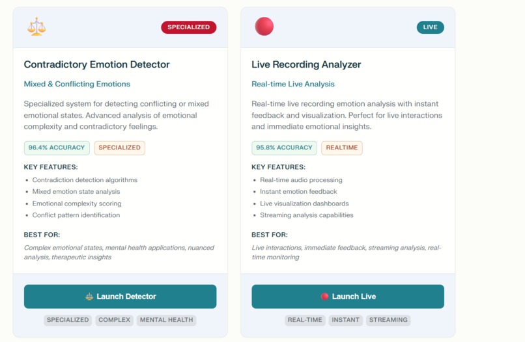
Task: Select the orange SPECIALIZED pill beside accuracy
Action: [120, 148]
